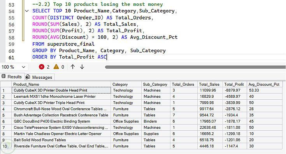Go to previous issue with up arrow
This screenshot has height=154, width=286.
73,67
